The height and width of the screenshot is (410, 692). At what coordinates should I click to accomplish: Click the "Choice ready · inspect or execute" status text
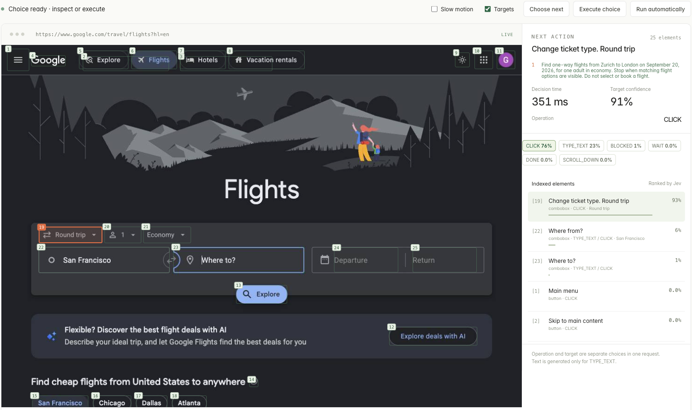point(57,9)
